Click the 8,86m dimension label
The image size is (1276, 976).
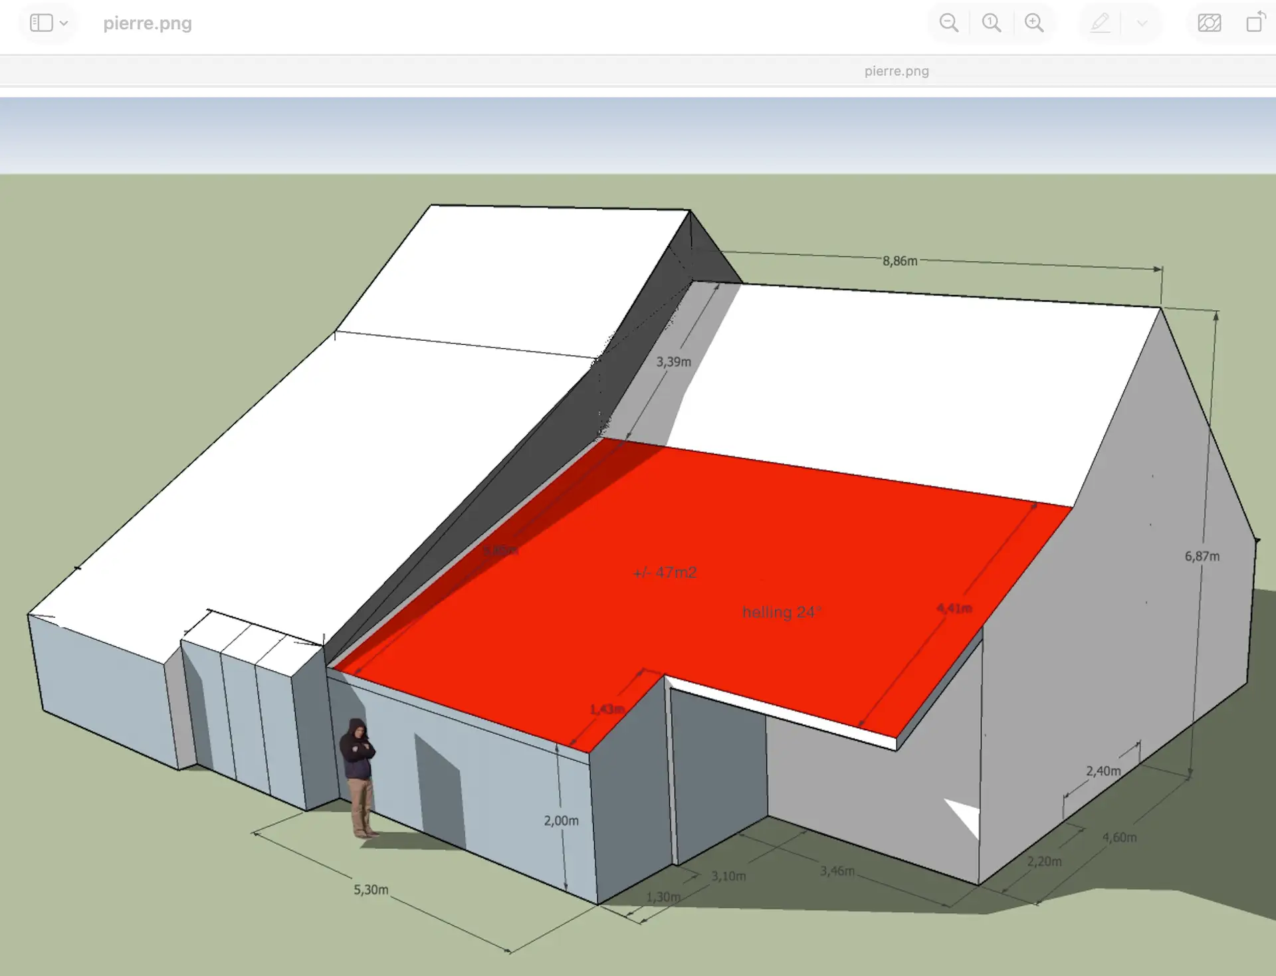[x=900, y=261]
